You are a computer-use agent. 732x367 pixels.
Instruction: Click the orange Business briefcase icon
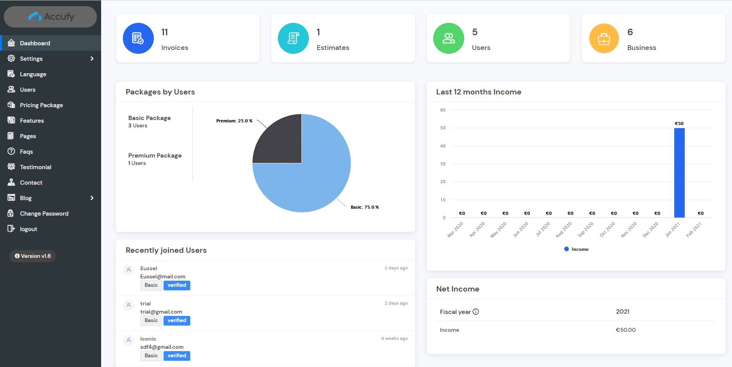point(604,38)
